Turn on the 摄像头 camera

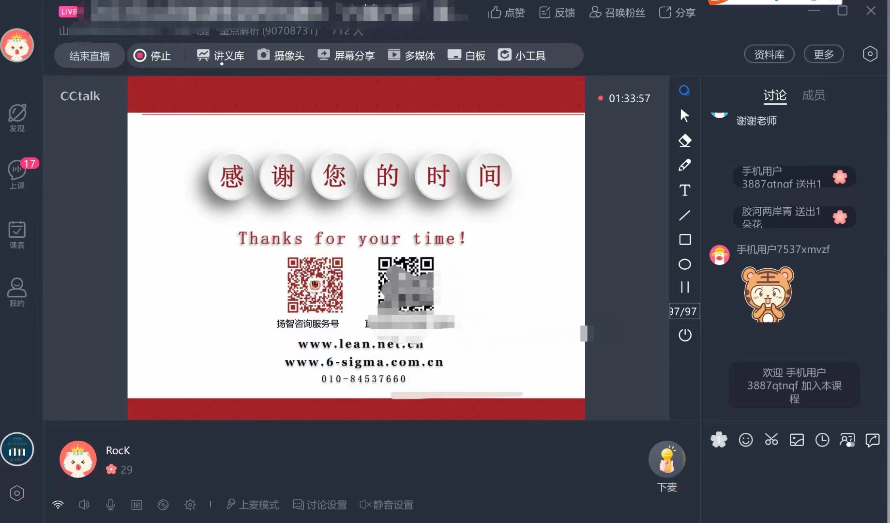click(x=281, y=56)
